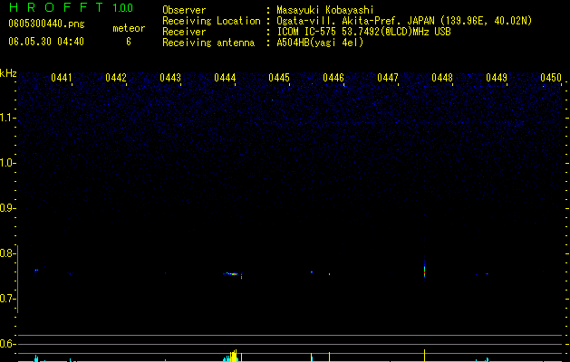This screenshot has width=570, height=362.
Task: Click the meteor count value 6
Action: pos(129,42)
